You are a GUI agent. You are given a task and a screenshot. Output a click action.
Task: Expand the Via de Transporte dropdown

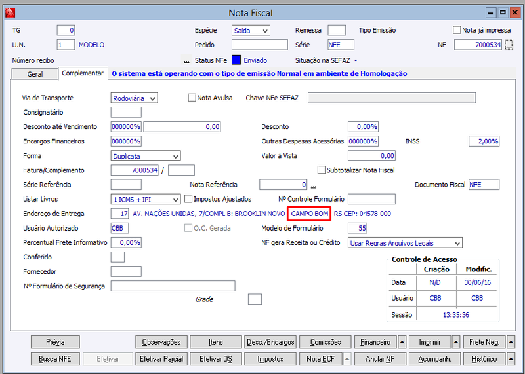(x=135, y=98)
